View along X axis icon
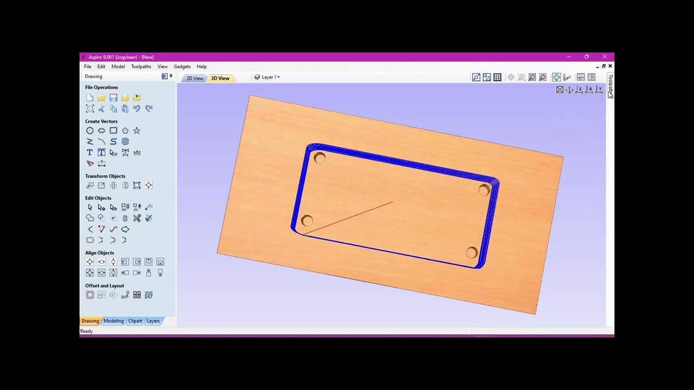This screenshot has width=694, height=390. [589, 90]
